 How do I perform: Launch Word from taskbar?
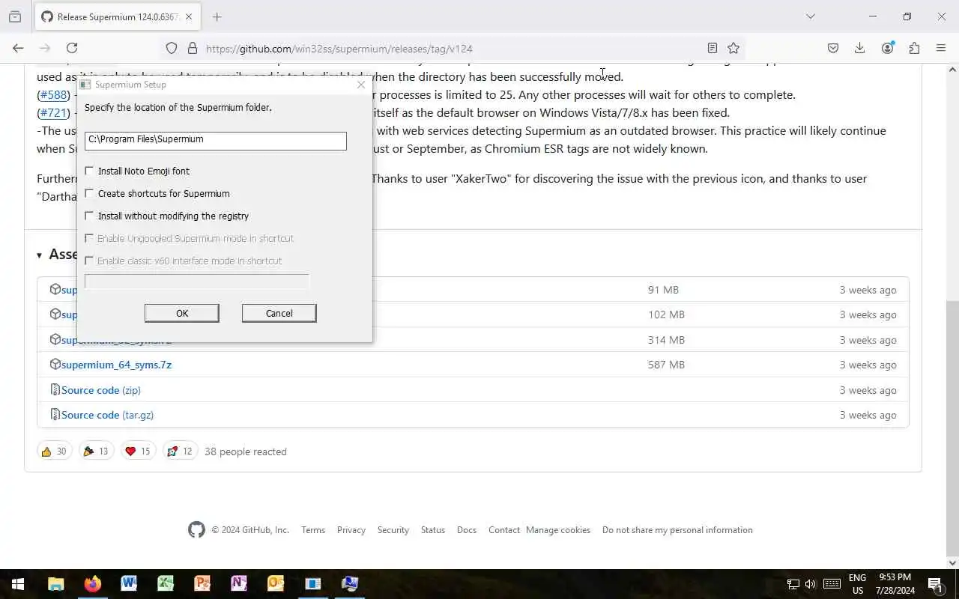click(129, 584)
